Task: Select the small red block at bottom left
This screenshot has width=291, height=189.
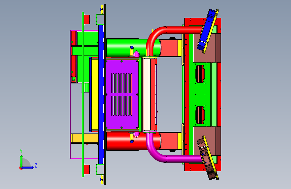Action: click(87, 169)
